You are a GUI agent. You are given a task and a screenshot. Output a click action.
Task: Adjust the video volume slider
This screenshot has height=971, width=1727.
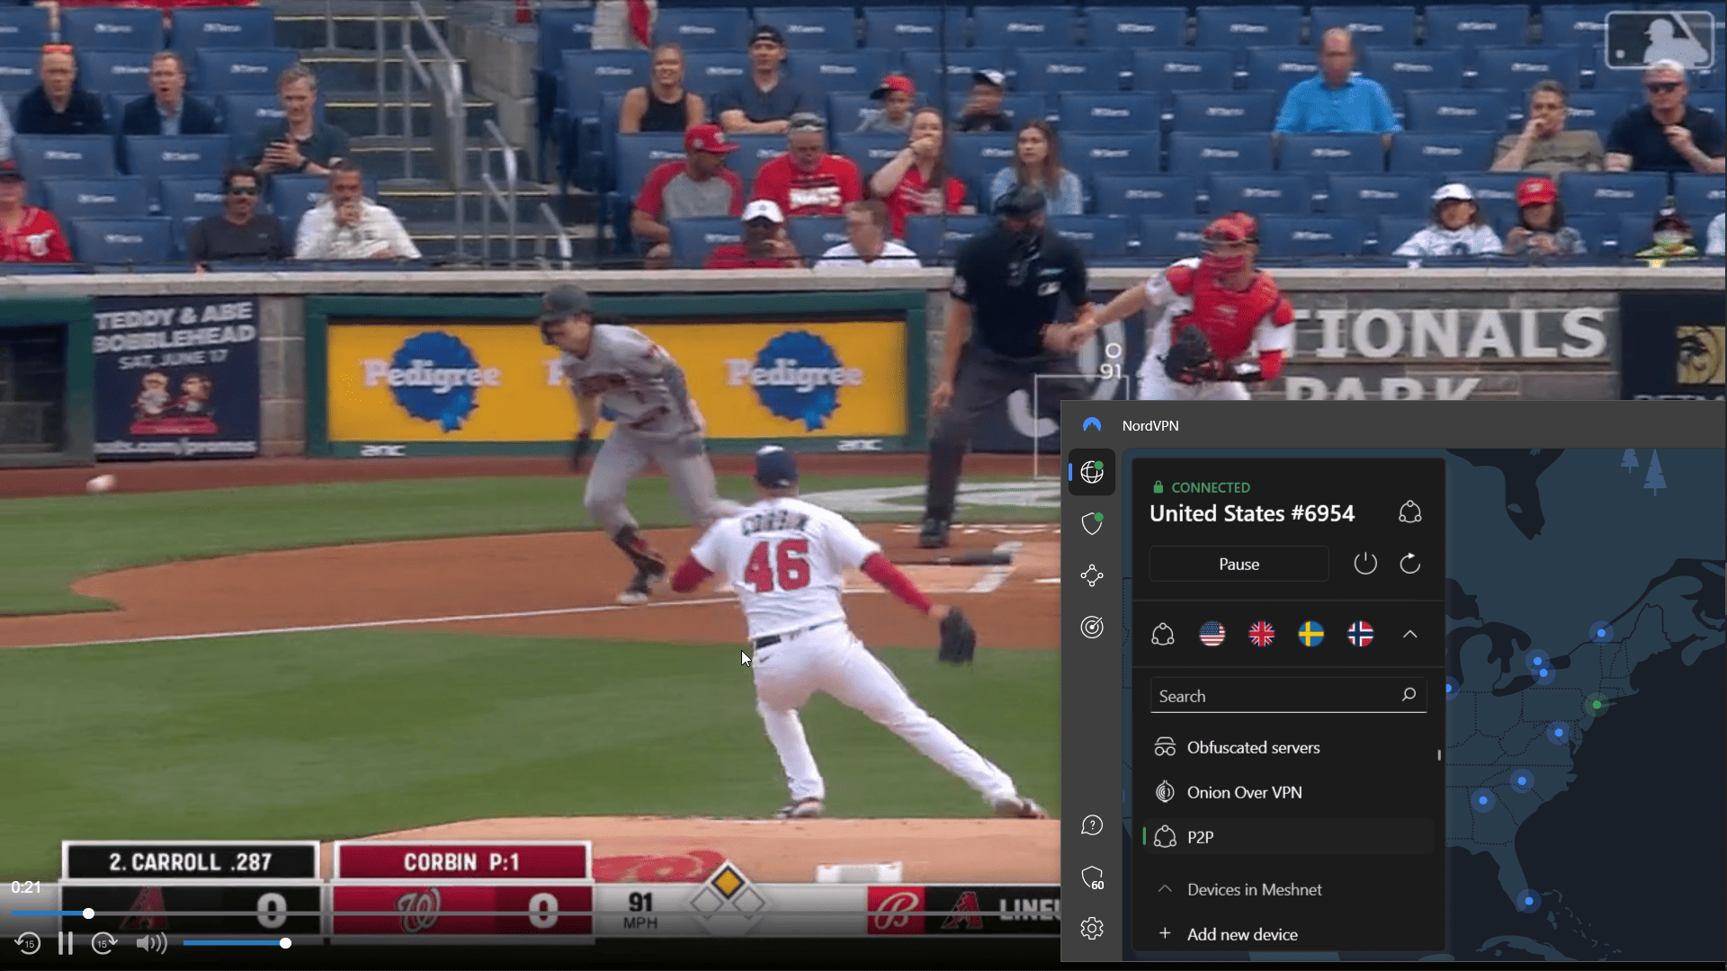(x=236, y=943)
